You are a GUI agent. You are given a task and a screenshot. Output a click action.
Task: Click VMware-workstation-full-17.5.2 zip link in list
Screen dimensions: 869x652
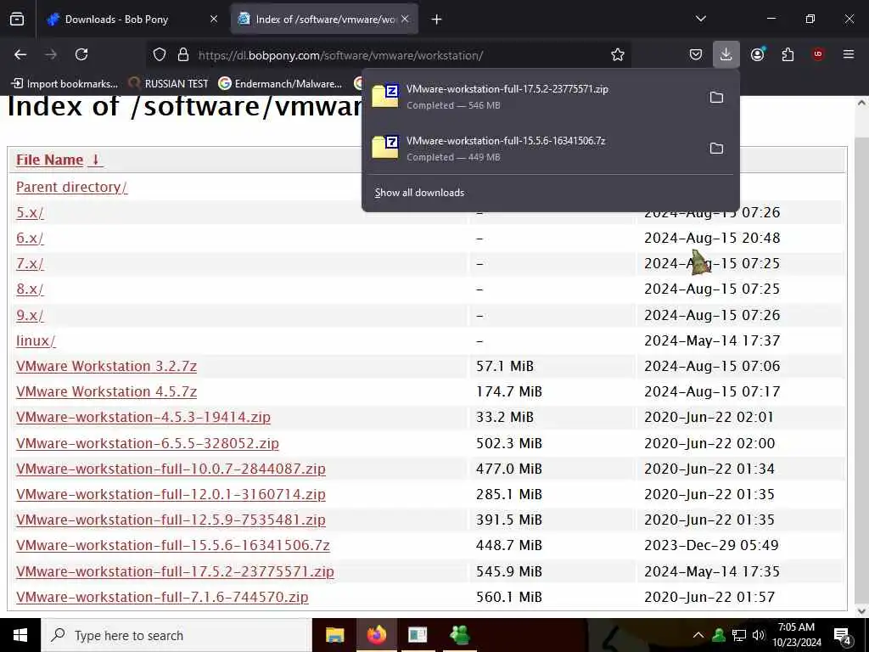click(175, 571)
